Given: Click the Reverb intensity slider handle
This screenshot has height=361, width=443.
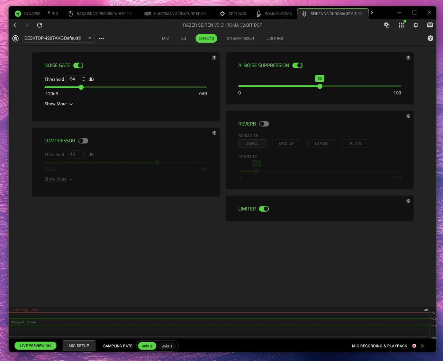Looking at the screenshot, I should [x=256, y=171].
